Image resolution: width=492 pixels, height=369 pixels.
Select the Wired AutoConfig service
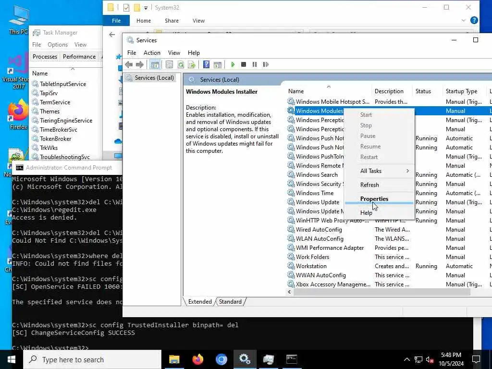point(319,230)
